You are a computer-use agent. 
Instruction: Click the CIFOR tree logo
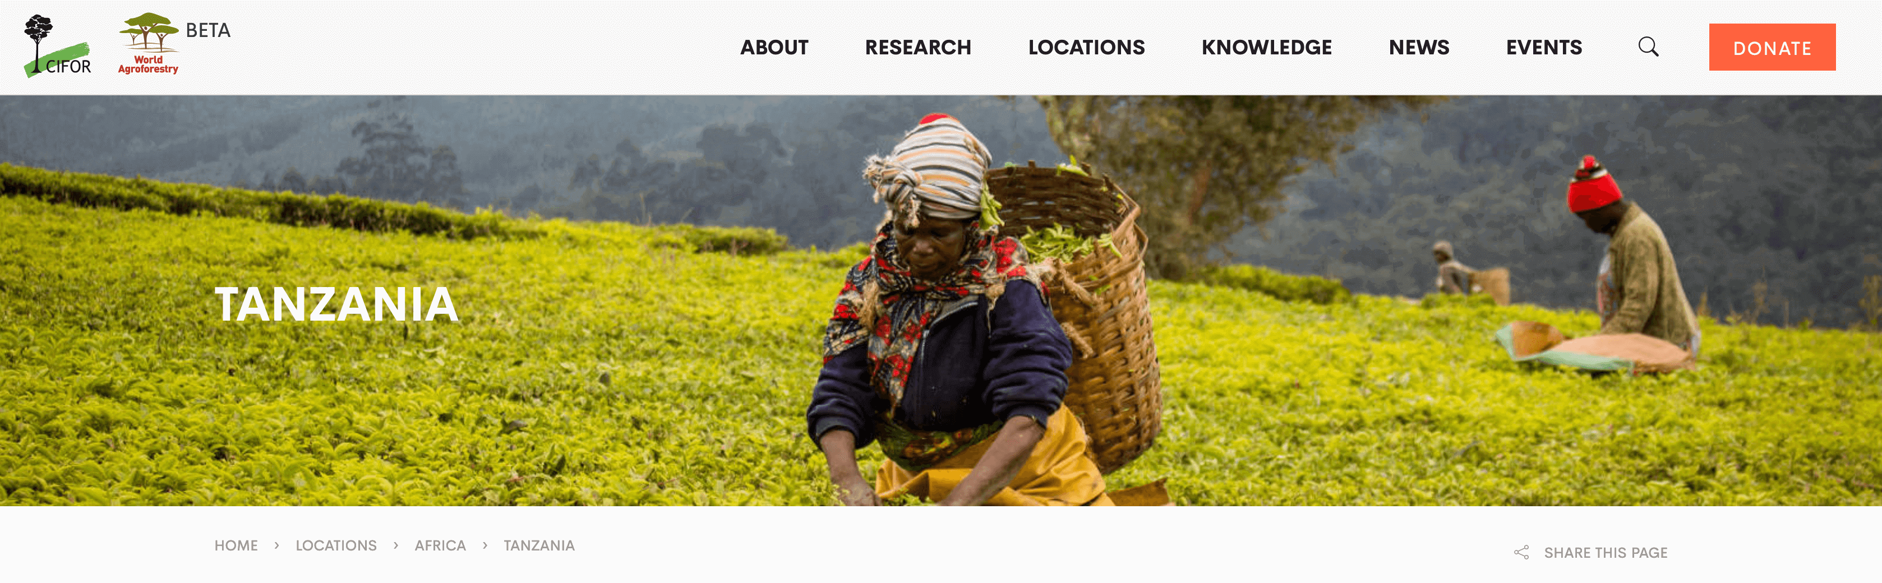pyautogui.click(x=58, y=46)
